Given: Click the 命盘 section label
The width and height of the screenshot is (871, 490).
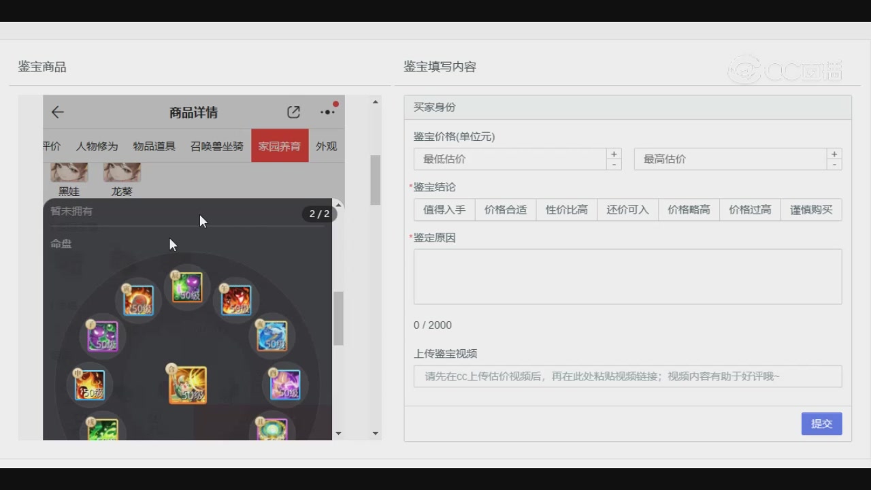Looking at the screenshot, I should pyautogui.click(x=61, y=243).
